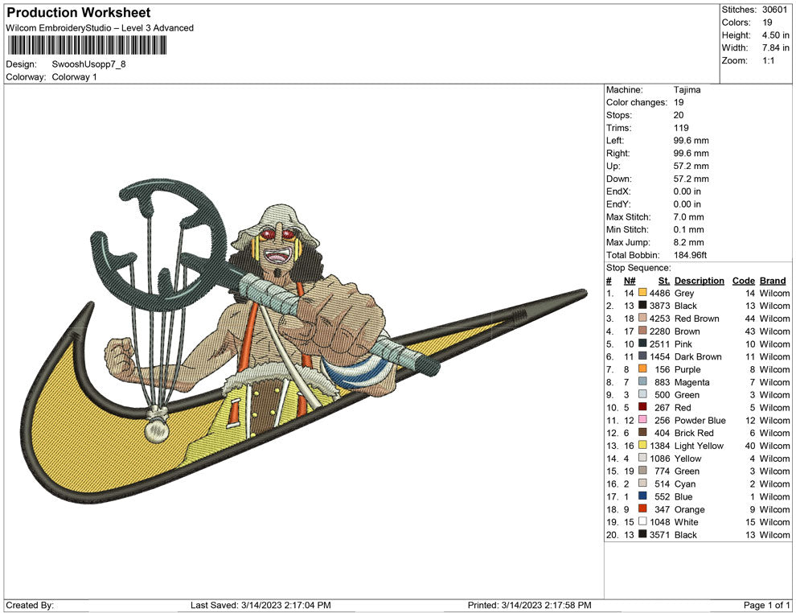Click the Color changes value '19'
796x613 pixels.
point(679,103)
